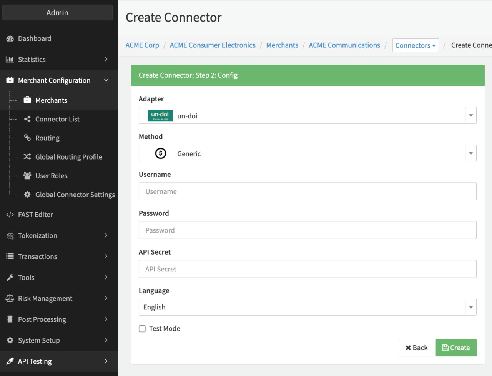
Task: Open the Language dropdown
Action: pyautogui.click(x=307, y=307)
